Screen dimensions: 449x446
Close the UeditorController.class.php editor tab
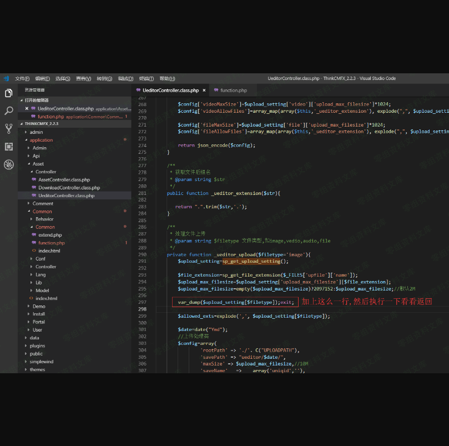[204, 90]
